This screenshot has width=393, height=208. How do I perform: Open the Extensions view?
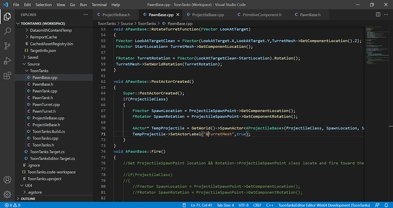7,75
